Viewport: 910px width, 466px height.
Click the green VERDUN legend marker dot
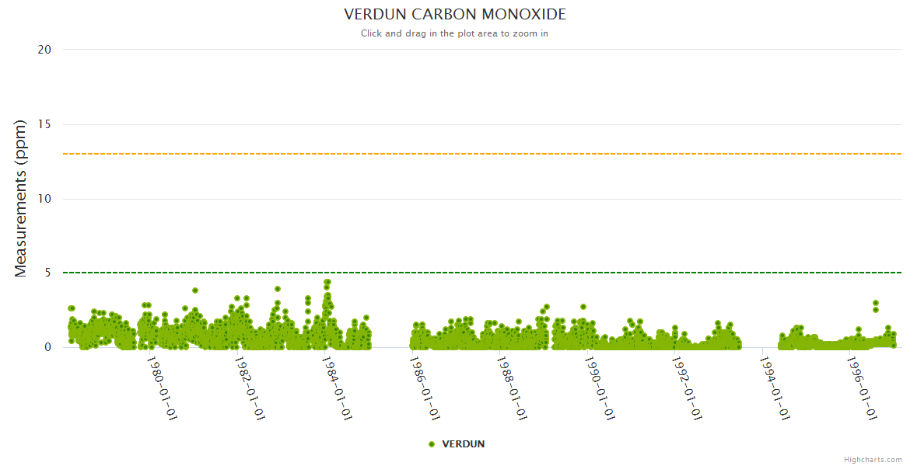(x=432, y=444)
